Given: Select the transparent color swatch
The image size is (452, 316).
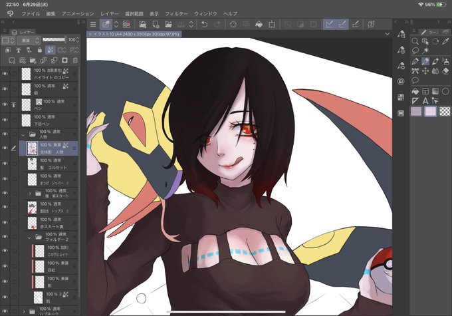Looking at the screenshot, I should [x=445, y=111].
